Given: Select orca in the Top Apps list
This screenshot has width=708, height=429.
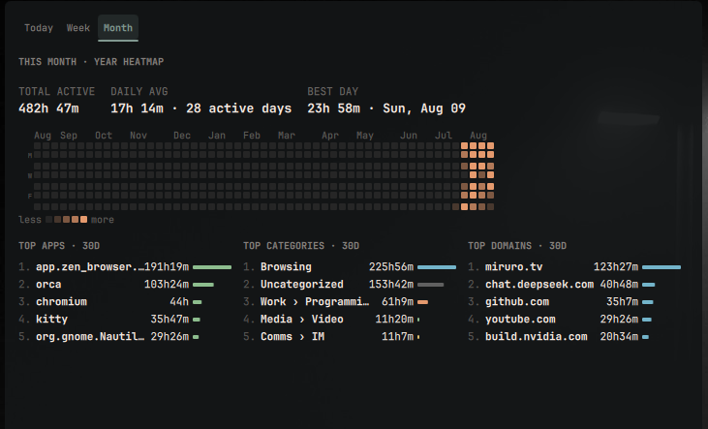Looking at the screenshot, I should (x=125, y=285).
